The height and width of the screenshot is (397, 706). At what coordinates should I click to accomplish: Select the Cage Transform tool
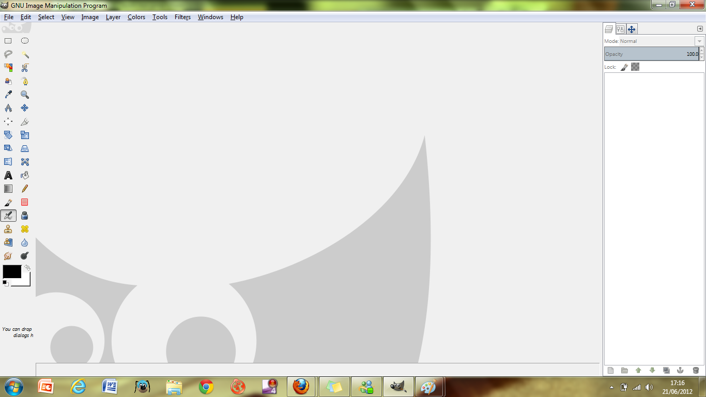point(25,162)
